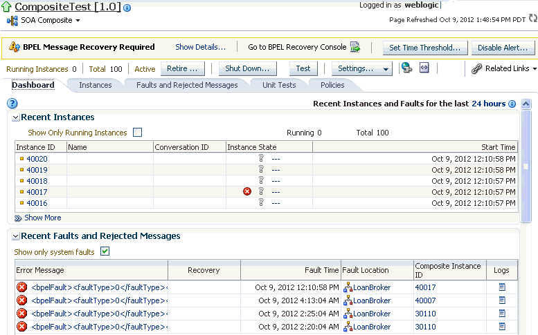This screenshot has height=335, width=538.
Task: Select the Dashboard tab
Action: (x=33, y=85)
